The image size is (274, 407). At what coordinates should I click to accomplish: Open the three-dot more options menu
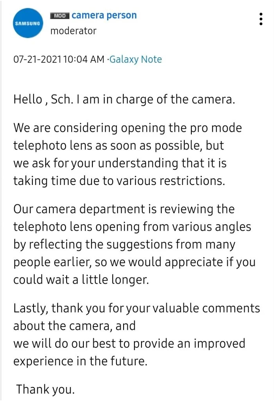click(261, 19)
